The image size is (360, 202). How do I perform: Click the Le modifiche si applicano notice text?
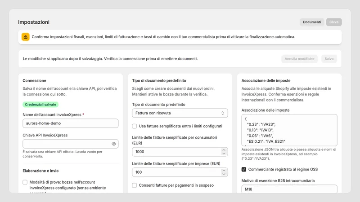(x=110, y=59)
